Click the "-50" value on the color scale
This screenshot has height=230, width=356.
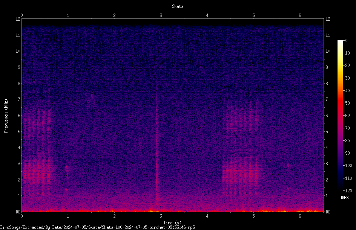346,103
